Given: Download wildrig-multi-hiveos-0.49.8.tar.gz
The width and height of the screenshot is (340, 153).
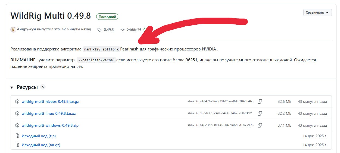Looking at the screenshot, I should pos(50,102).
